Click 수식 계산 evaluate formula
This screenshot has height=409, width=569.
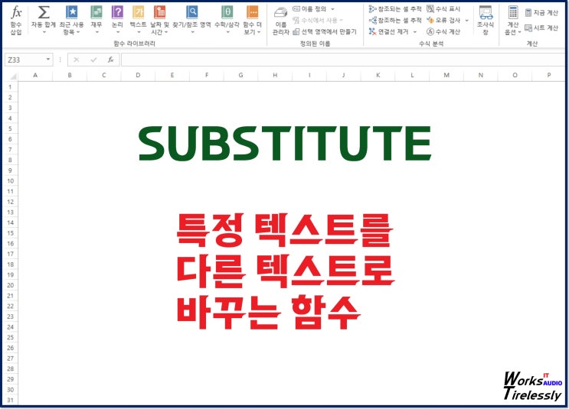pyautogui.click(x=443, y=32)
